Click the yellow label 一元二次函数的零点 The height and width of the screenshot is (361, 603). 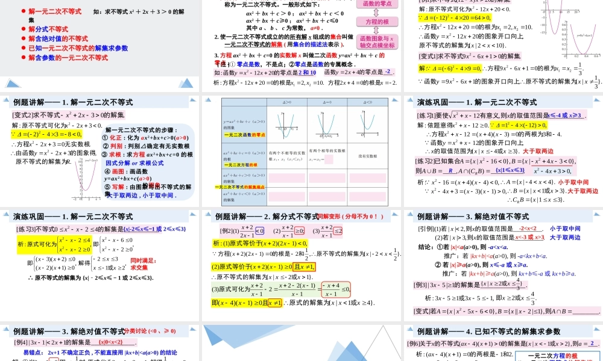tap(245, 135)
